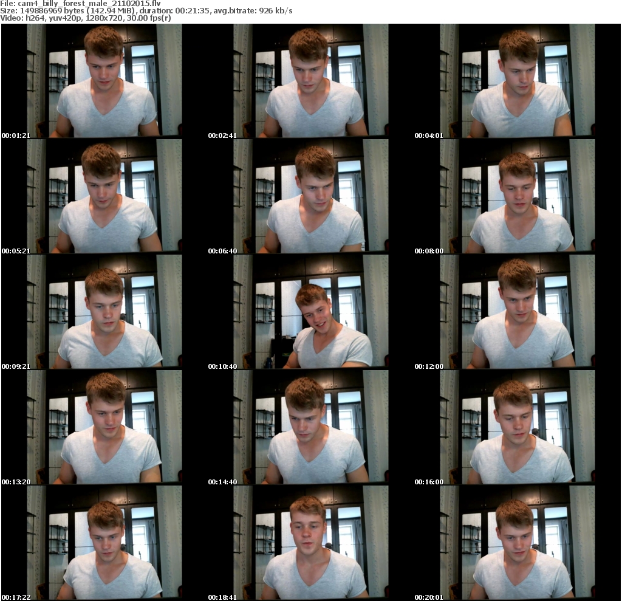This screenshot has height=601, width=622.
Task: Select the thumbnail frame at 00:09:21
Action: pos(104,312)
